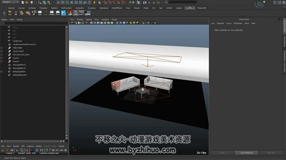The height and width of the screenshot is (160, 286).
Task: Click the Hshd hypershade shelf icon
Action: pyautogui.click(x=52, y=13)
